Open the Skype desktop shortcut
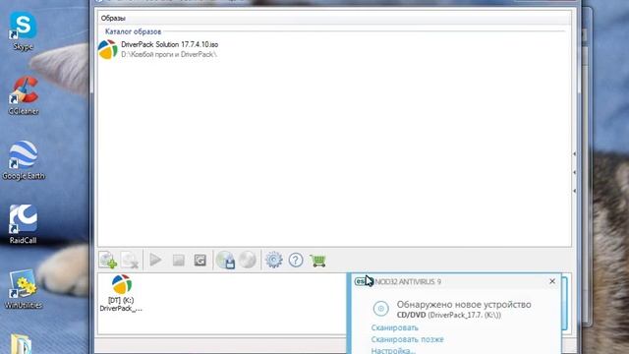Viewport: 629px width, 354px height. (23, 30)
